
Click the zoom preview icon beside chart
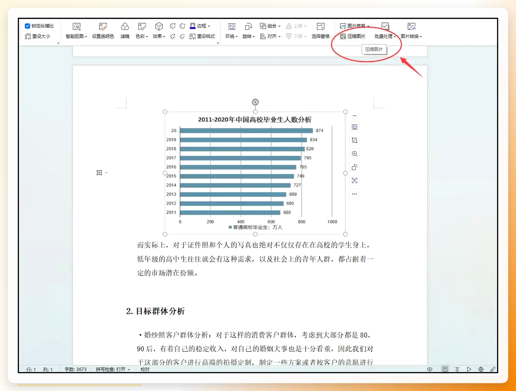coord(354,154)
